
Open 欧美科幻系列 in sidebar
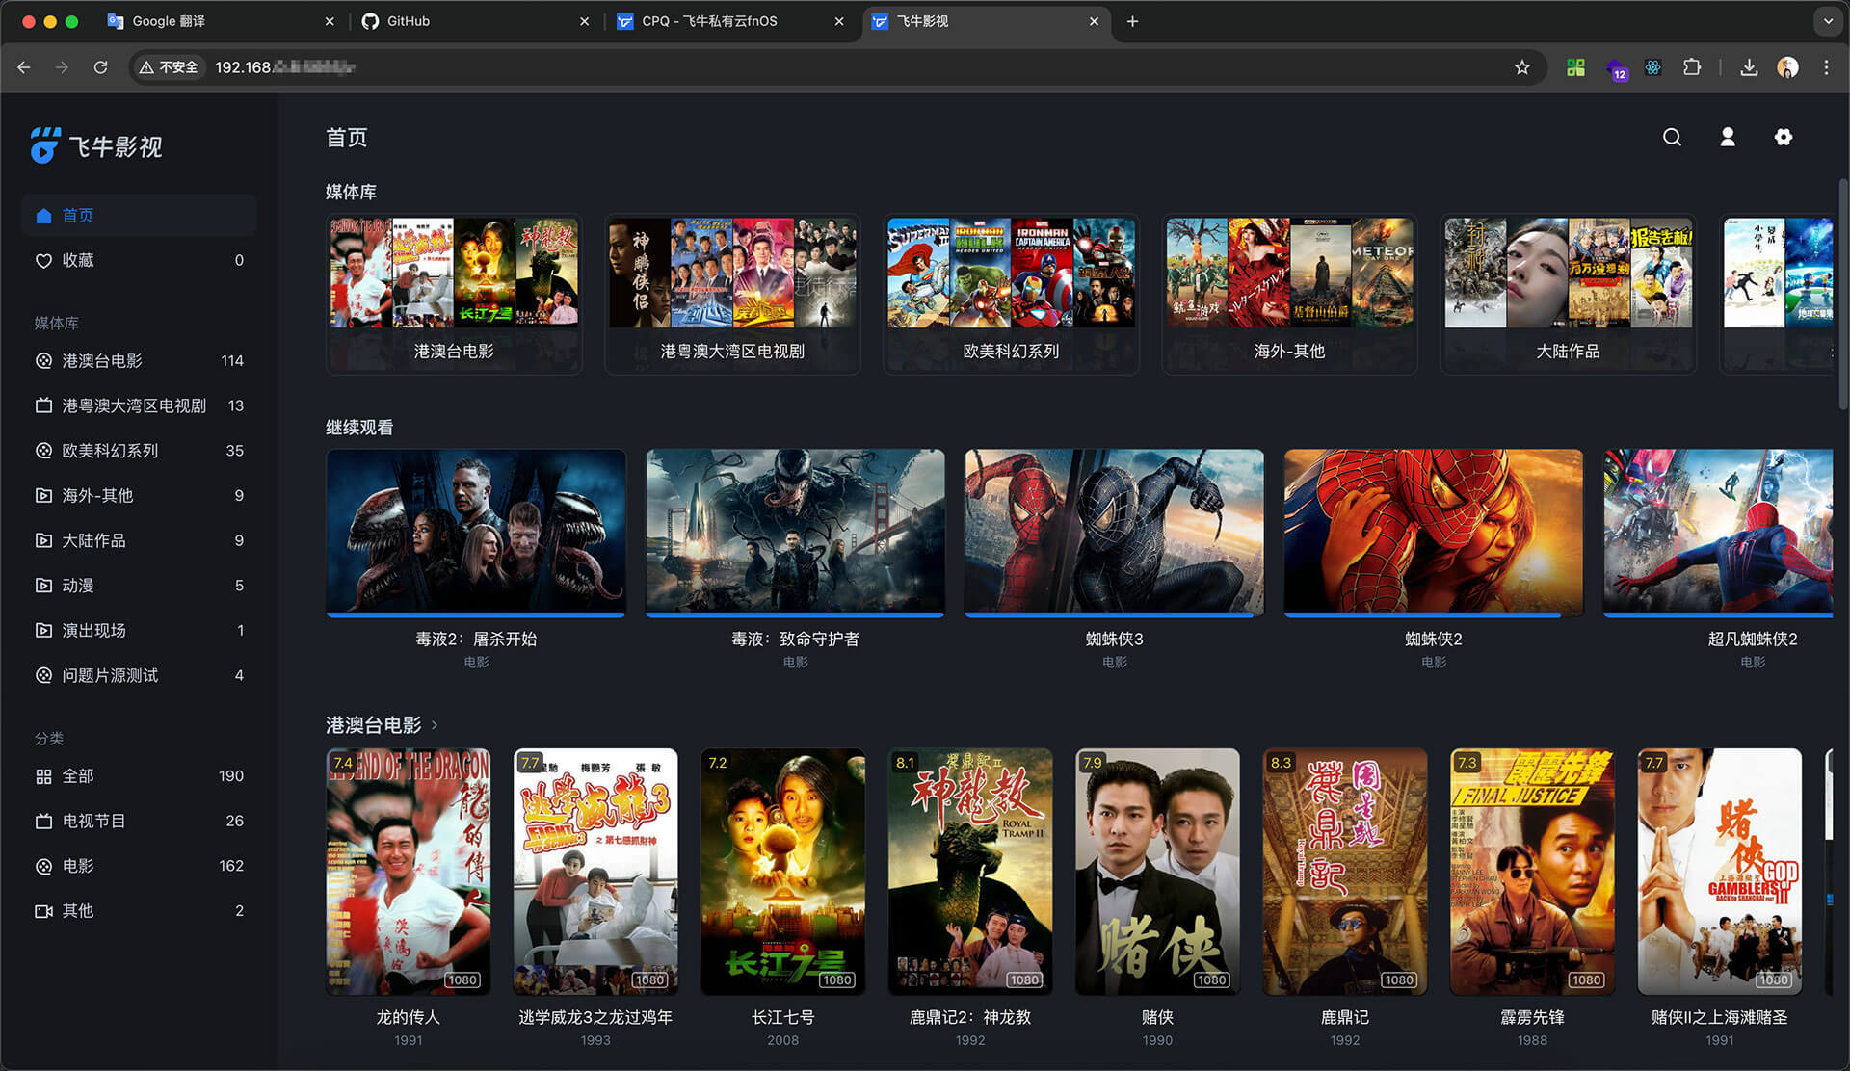(x=139, y=451)
